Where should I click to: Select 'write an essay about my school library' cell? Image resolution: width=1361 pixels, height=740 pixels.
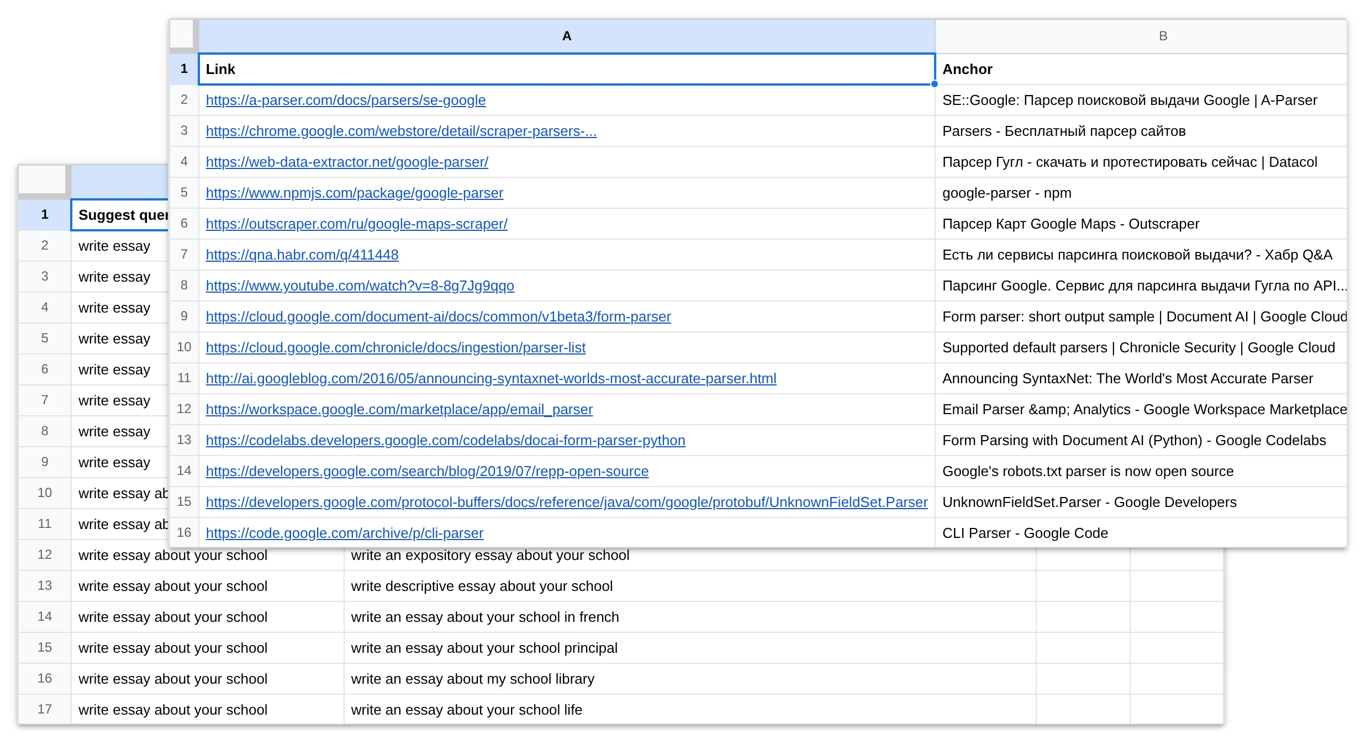(x=690, y=679)
